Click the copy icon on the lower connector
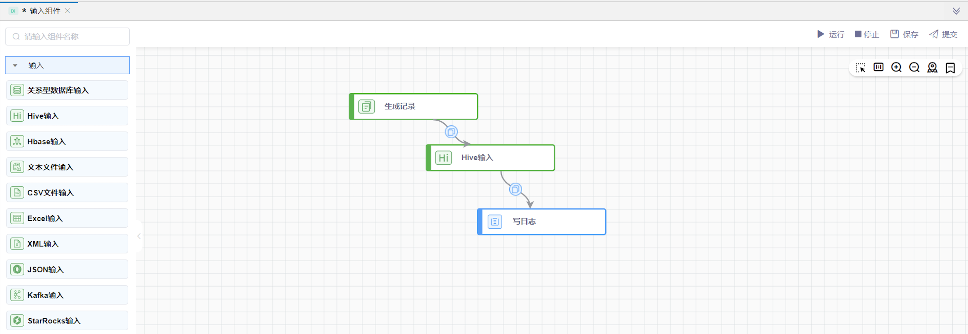 point(515,189)
